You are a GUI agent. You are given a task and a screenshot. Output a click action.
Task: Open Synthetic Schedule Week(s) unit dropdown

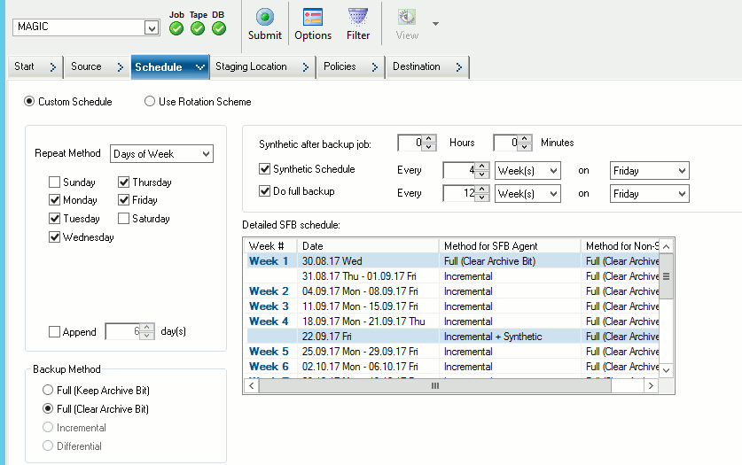(x=527, y=171)
